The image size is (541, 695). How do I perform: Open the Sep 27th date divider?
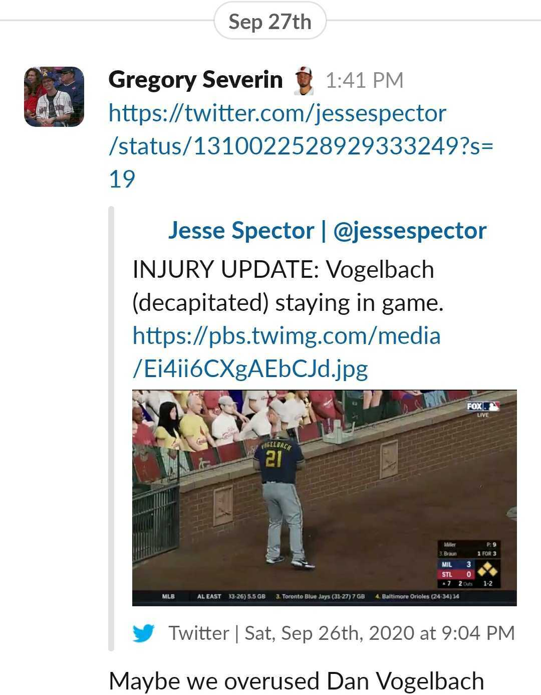click(270, 22)
